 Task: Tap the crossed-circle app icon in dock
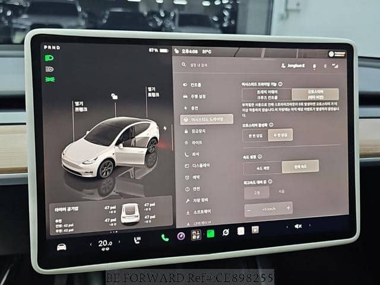tap(226, 232)
